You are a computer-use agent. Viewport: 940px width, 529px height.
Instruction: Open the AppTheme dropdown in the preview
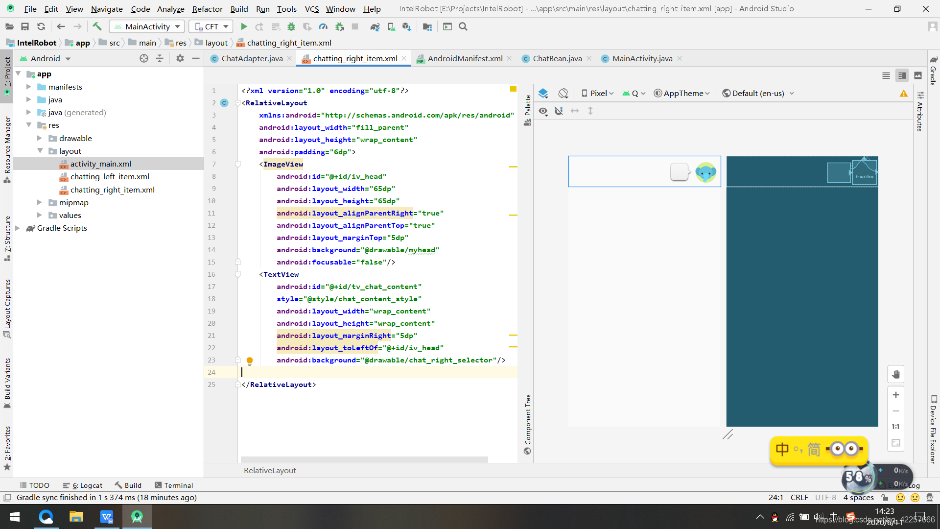682,93
